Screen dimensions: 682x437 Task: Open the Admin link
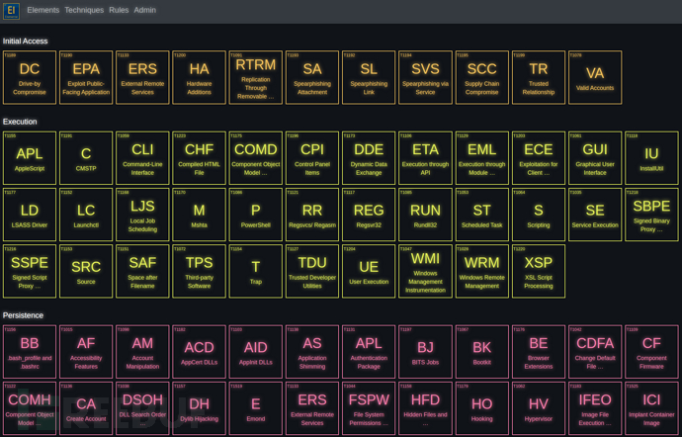tap(145, 10)
